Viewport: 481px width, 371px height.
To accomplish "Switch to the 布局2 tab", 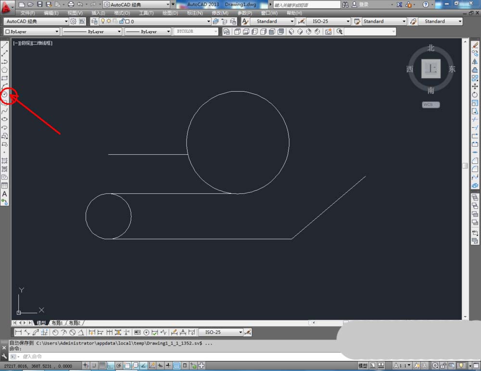I will (75, 323).
